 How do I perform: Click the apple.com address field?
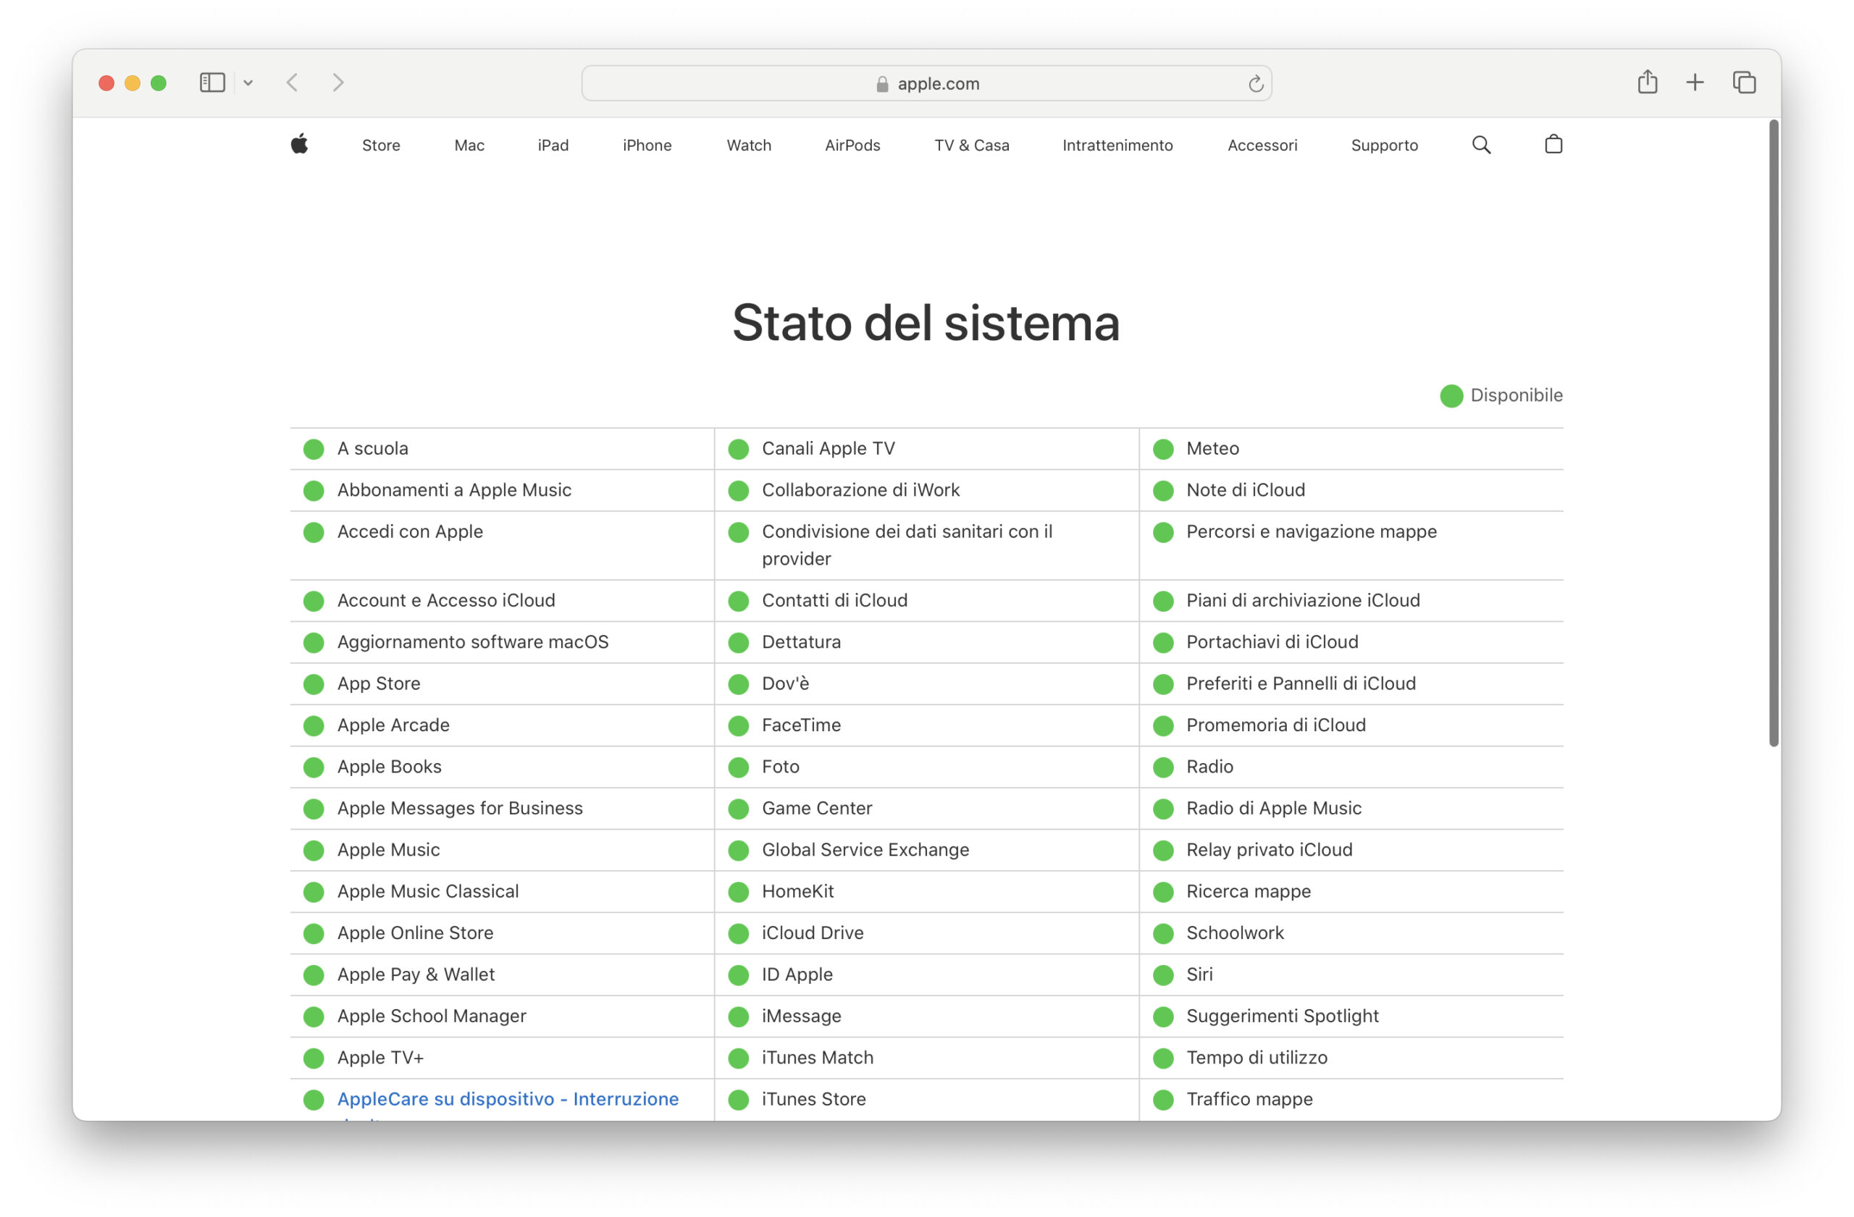coord(926,83)
